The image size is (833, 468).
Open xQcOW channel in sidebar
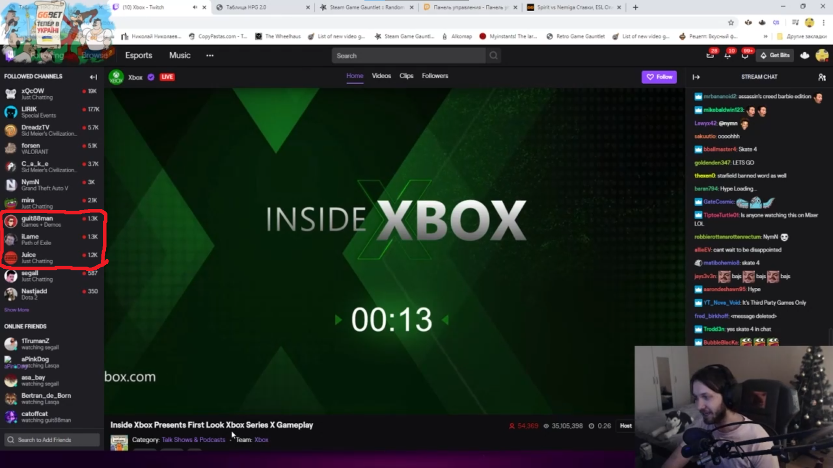[x=33, y=91]
